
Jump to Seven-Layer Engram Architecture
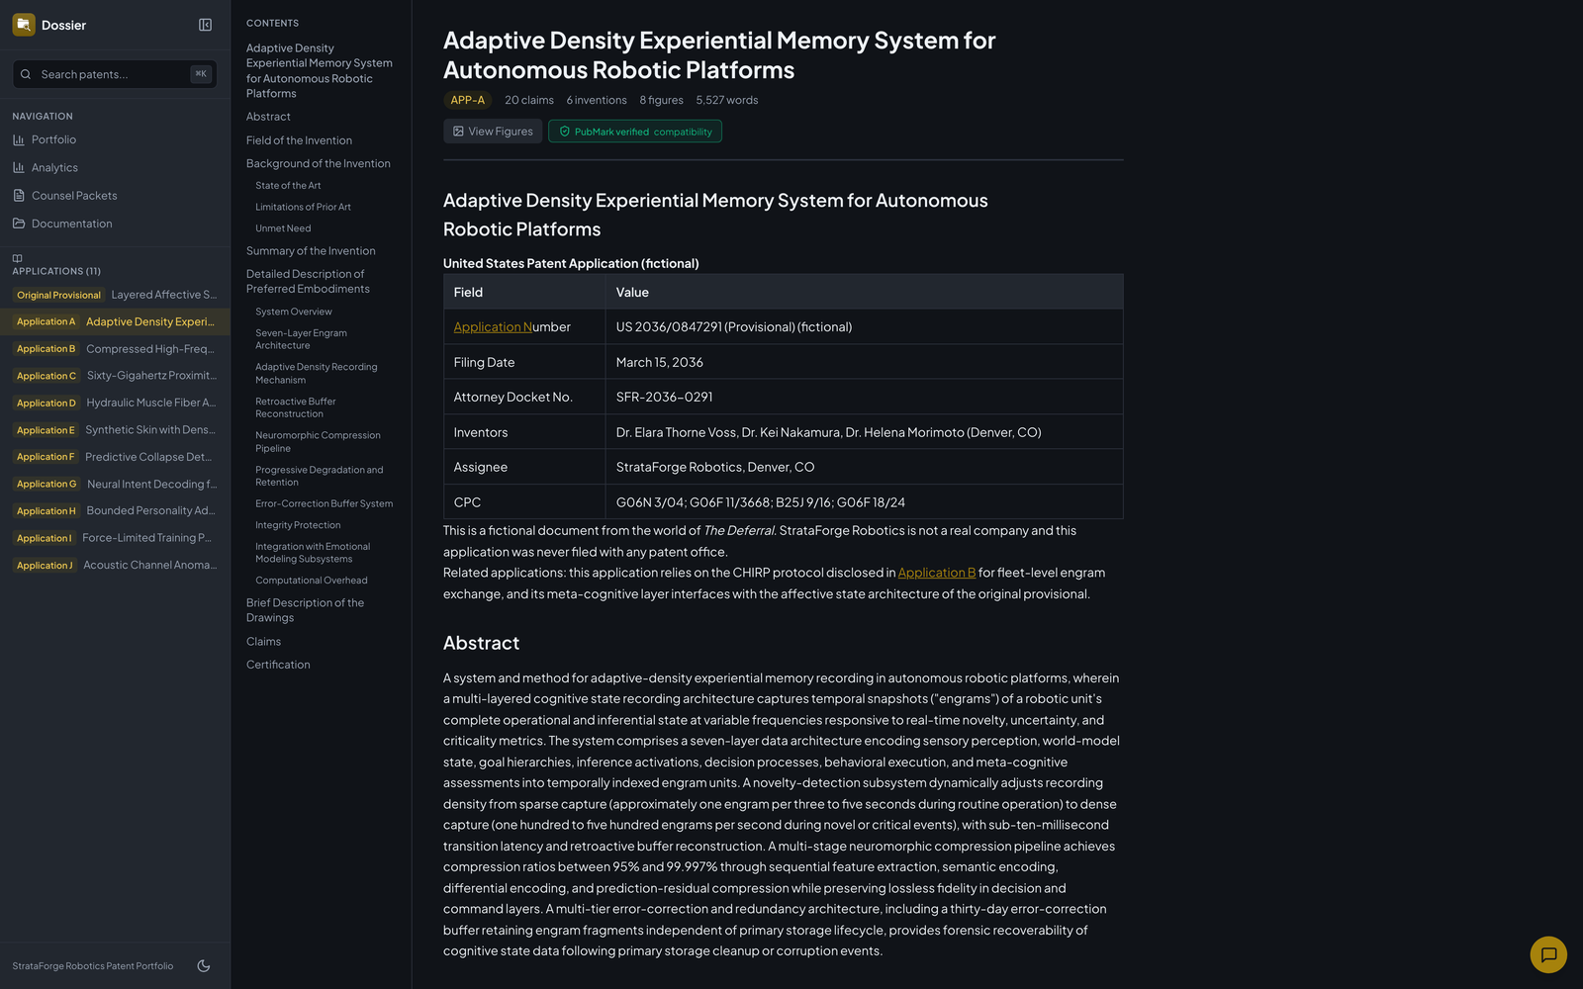click(x=302, y=339)
